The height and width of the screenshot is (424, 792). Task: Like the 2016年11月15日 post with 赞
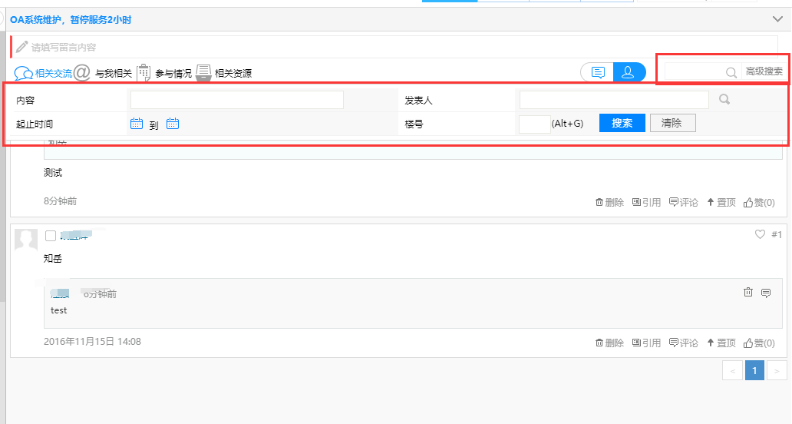758,343
